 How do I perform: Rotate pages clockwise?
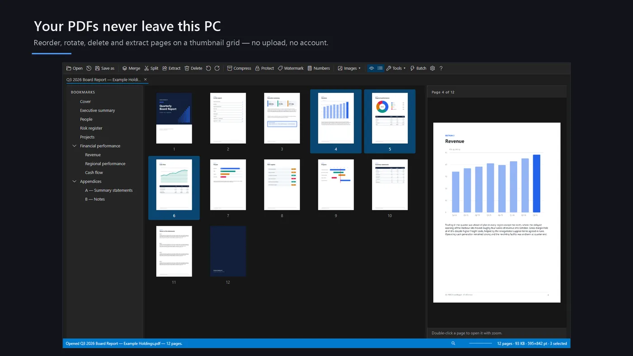[x=217, y=68]
